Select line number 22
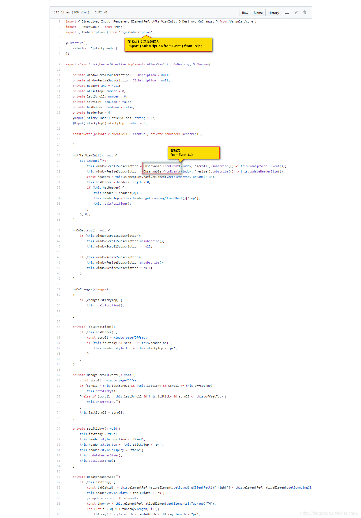This screenshot has width=361, height=518. [x=59, y=134]
